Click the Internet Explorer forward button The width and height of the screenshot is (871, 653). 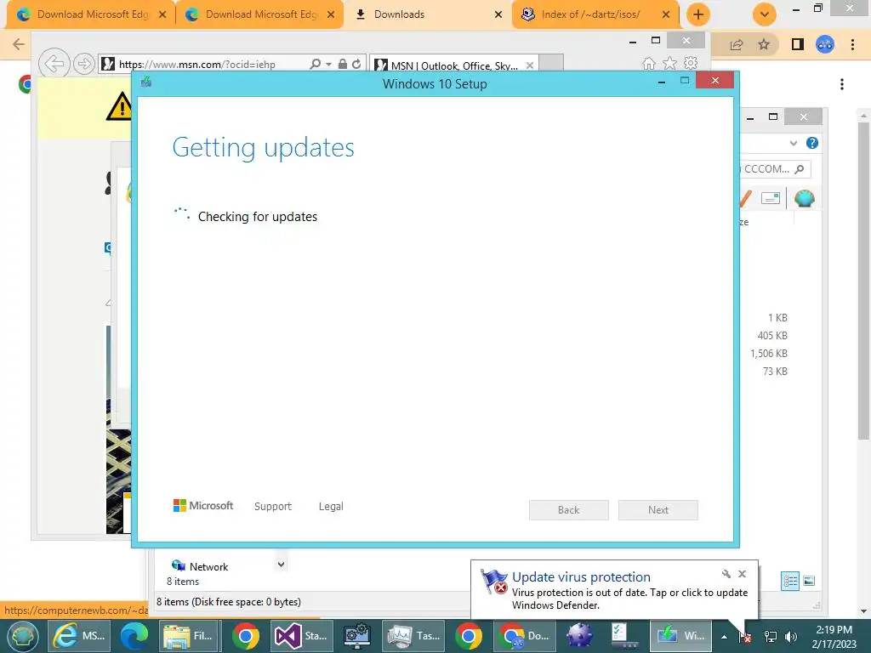click(84, 64)
